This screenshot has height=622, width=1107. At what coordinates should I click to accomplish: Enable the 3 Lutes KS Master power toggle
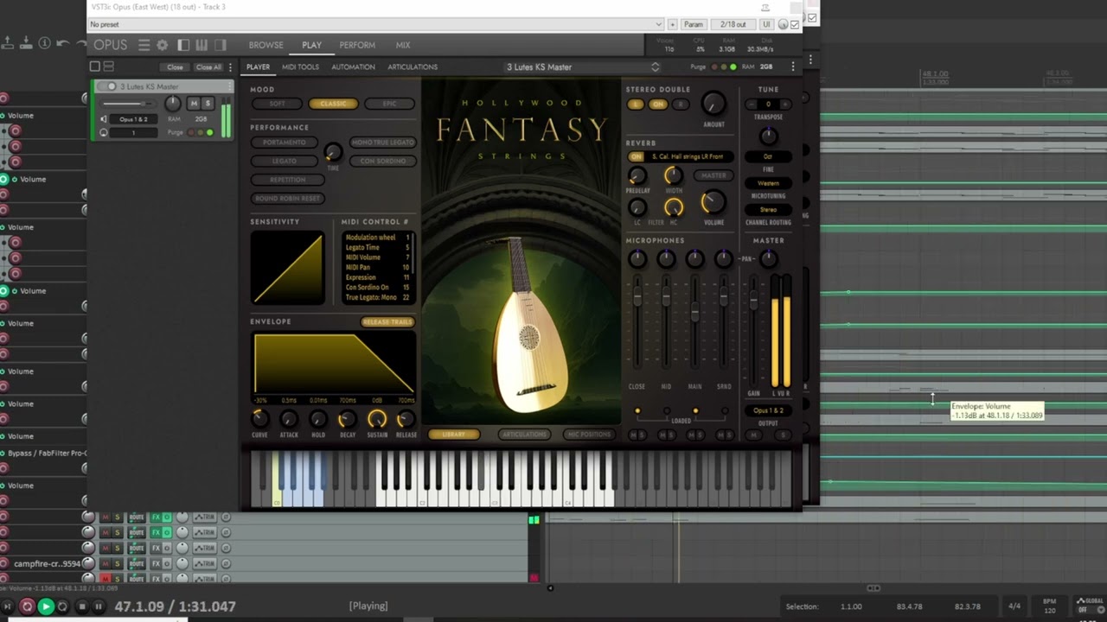(x=107, y=86)
